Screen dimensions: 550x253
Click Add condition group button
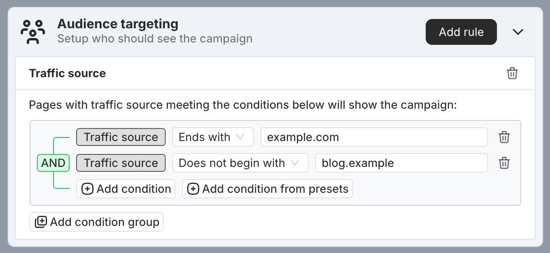(96, 222)
